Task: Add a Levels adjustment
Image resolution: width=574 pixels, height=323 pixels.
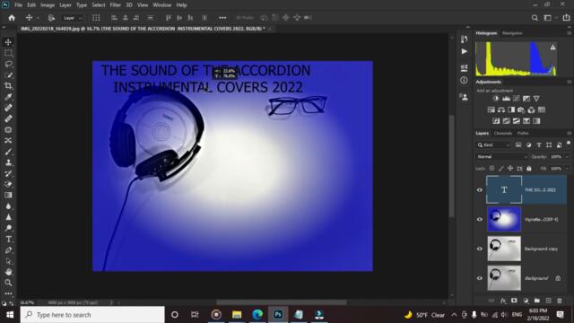Action: point(506,99)
